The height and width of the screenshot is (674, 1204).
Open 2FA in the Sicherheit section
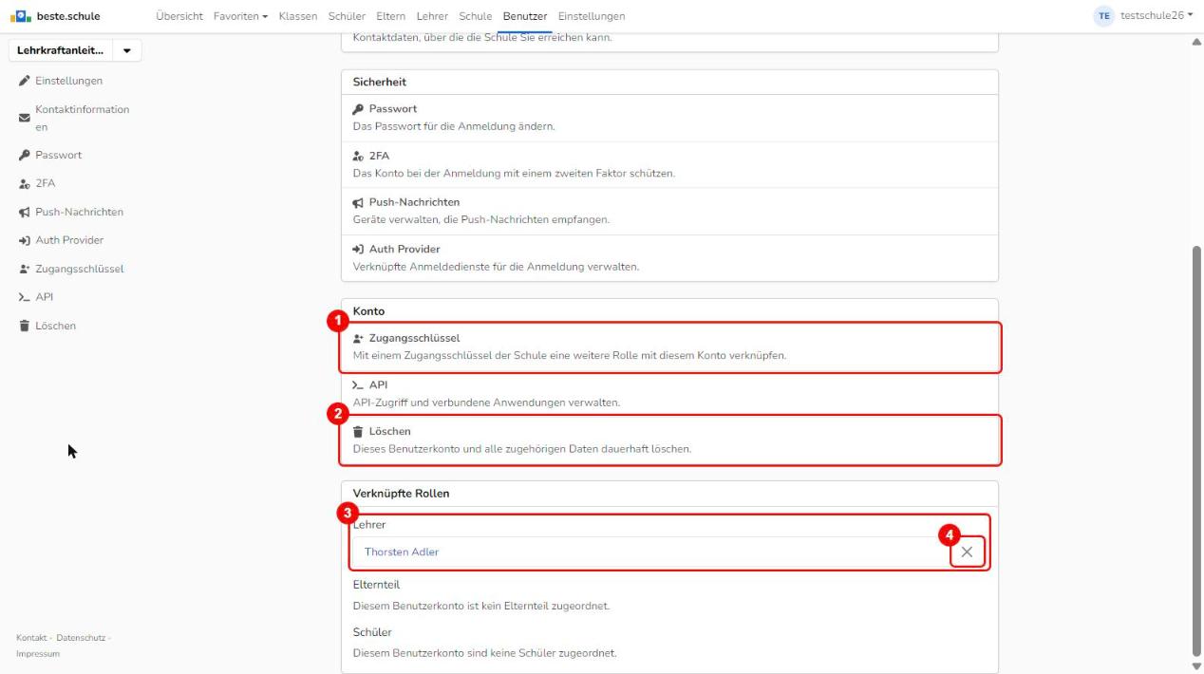(669, 164)
